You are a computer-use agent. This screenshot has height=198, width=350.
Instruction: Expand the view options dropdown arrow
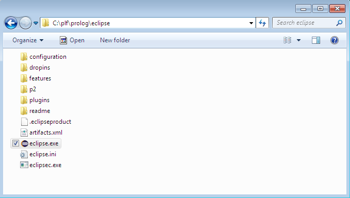coord(298,40)
